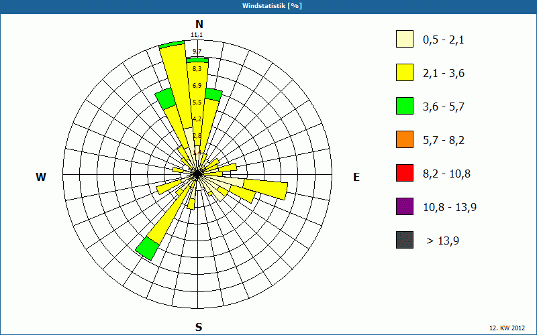Image resolution: width=537 pixels, height=335 pixels.
Task: Click the '0,5 - 2,1' legend label
Action: [444, 40]
